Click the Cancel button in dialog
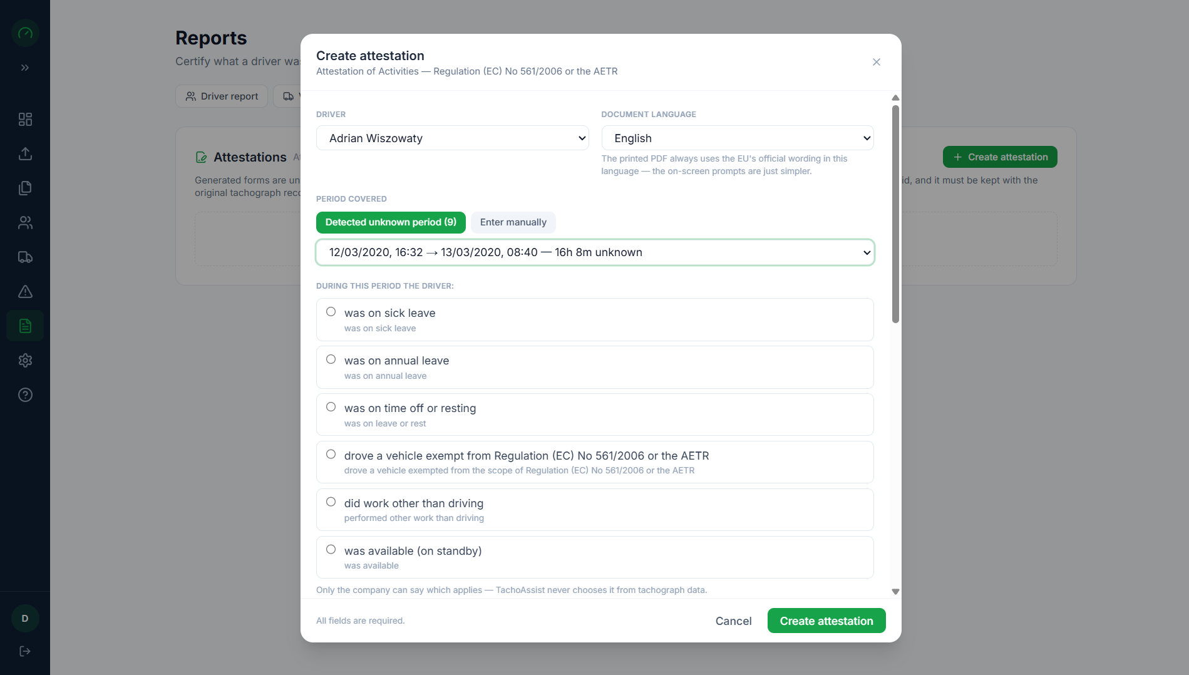This screenshot has width=1189, height=675. (x=733, y=621)
